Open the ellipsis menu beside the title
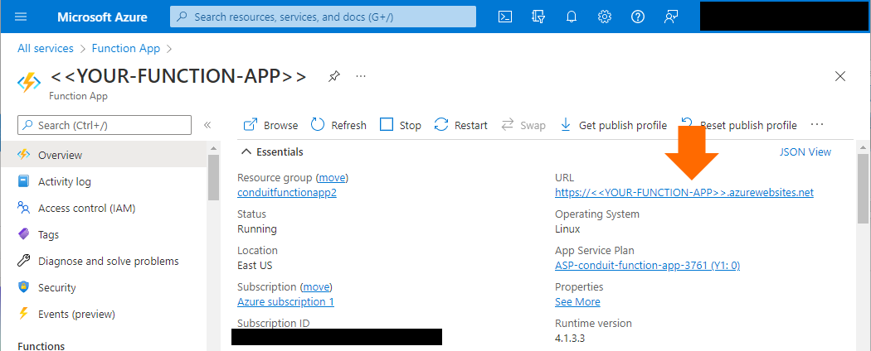871x351 pixels. [361, 76]
